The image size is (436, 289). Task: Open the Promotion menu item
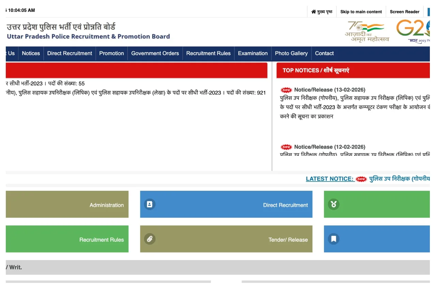(x=111, y=53)
